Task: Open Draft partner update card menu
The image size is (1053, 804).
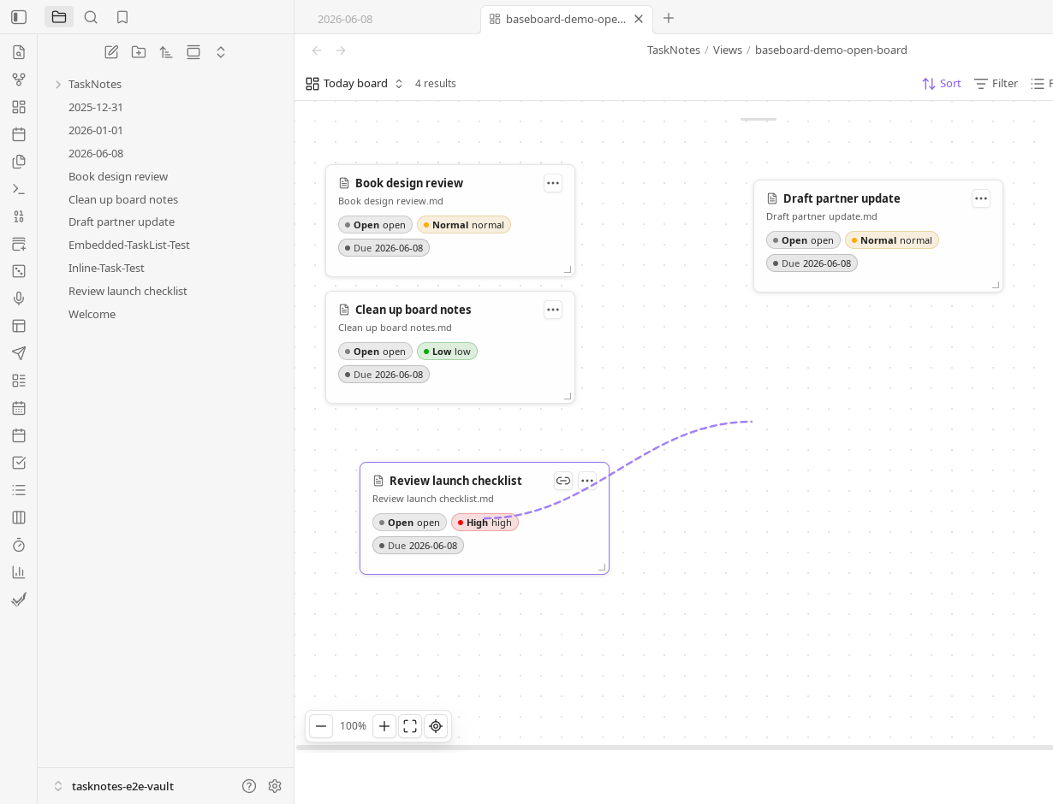Action: 981,198
